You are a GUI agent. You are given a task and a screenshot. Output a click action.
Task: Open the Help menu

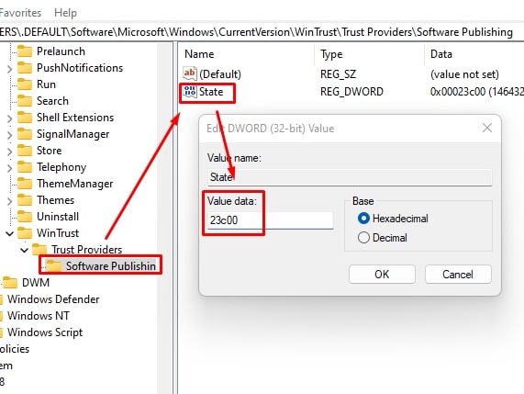(x=65, y=13)
